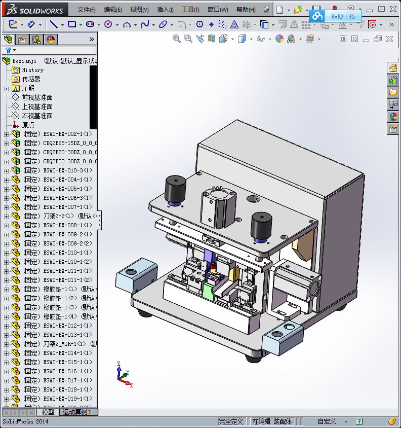This screenshot has height=428, width=401.
Task: Open Appearances task pane
Action: (x=393, y=117)
